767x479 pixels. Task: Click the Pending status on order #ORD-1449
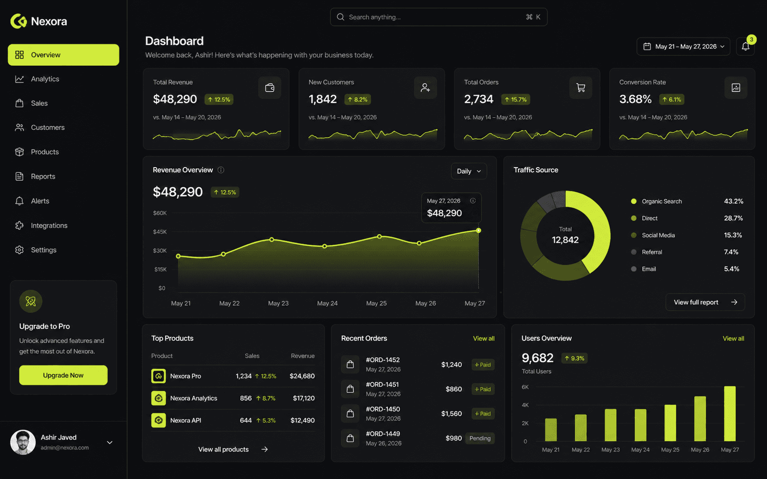tap(480, 438)
